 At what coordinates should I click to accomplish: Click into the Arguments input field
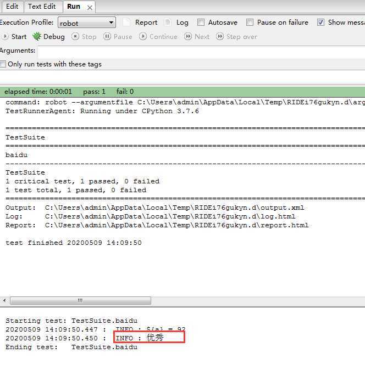[x=202, y=52]
